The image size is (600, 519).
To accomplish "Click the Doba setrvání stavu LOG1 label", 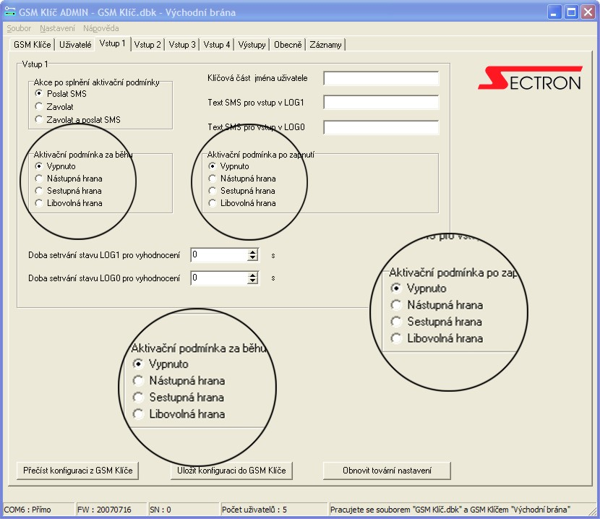I will [x=104, y=255].
